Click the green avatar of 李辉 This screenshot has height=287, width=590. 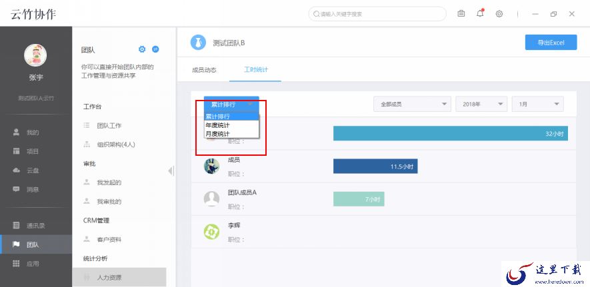click(211, 232)
